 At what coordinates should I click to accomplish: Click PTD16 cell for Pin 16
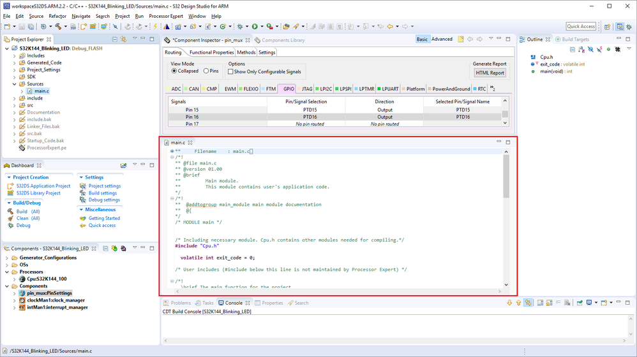(x=310, y=117)
